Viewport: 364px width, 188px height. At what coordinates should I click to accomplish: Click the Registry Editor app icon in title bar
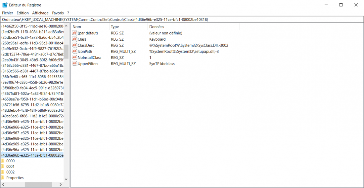[x=5, y=5]
